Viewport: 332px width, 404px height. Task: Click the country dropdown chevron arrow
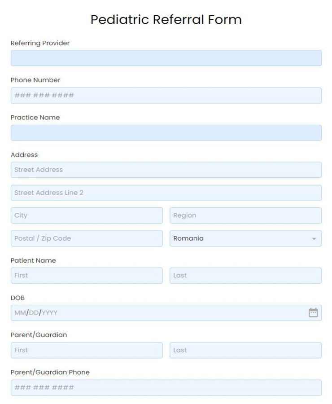tap(314, 238)
